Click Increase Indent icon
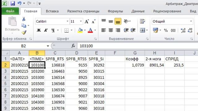 pos(133,30)
